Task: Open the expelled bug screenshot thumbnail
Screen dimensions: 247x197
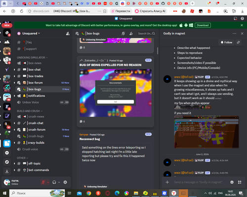Action: 116,93
